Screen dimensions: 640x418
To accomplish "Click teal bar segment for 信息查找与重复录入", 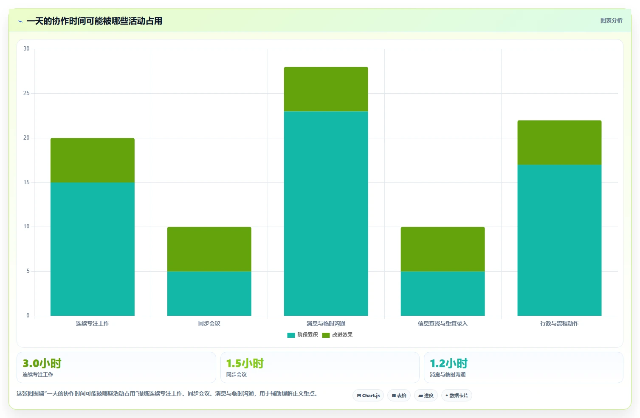I will point(443,294).
